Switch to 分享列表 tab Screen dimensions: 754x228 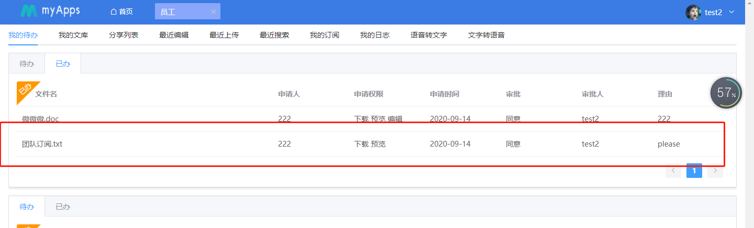[x=124, y=35]
